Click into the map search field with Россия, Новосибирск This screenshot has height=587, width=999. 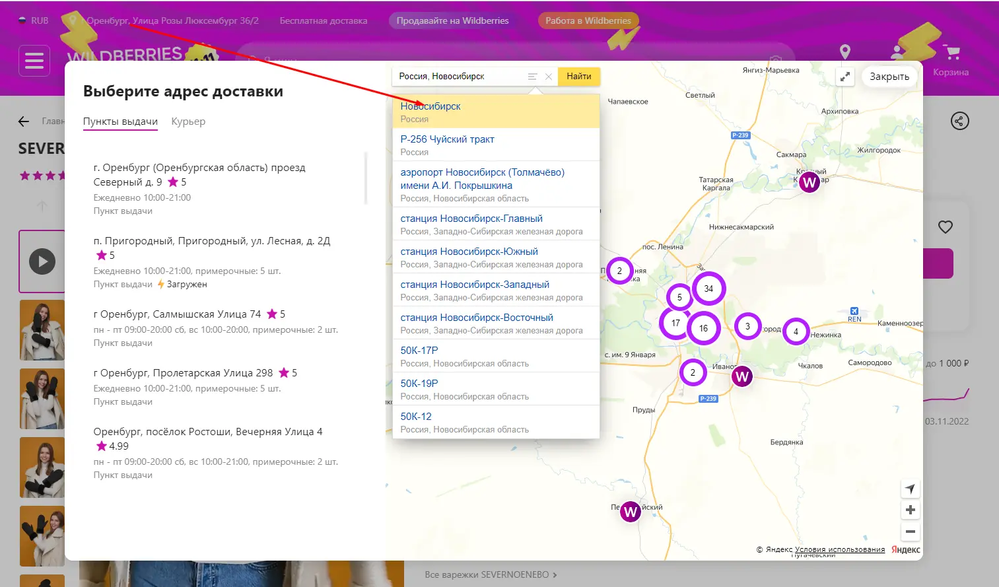coord(460,77)
